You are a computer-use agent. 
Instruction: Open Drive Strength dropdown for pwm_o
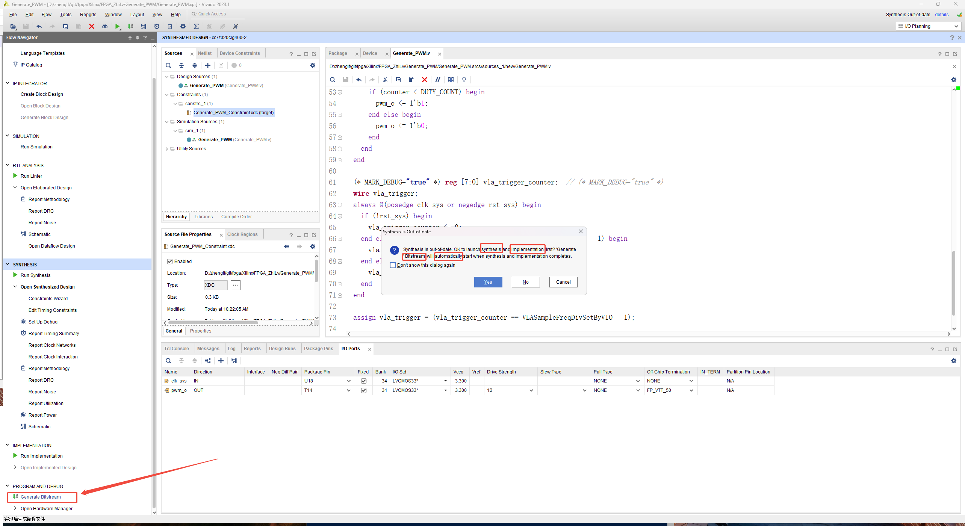(x=531, y=390)
